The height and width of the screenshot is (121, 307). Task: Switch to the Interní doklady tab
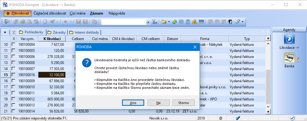pos(85,32)
